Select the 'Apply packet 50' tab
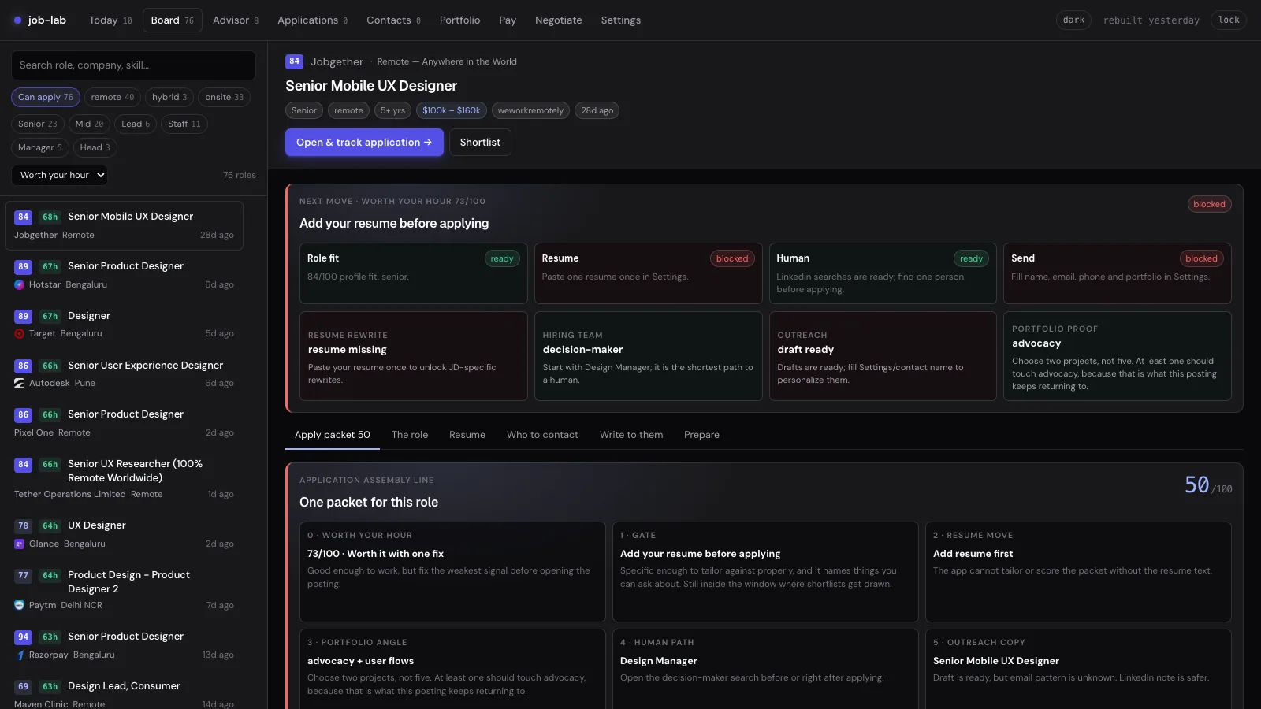 click(x=333, y=435)
